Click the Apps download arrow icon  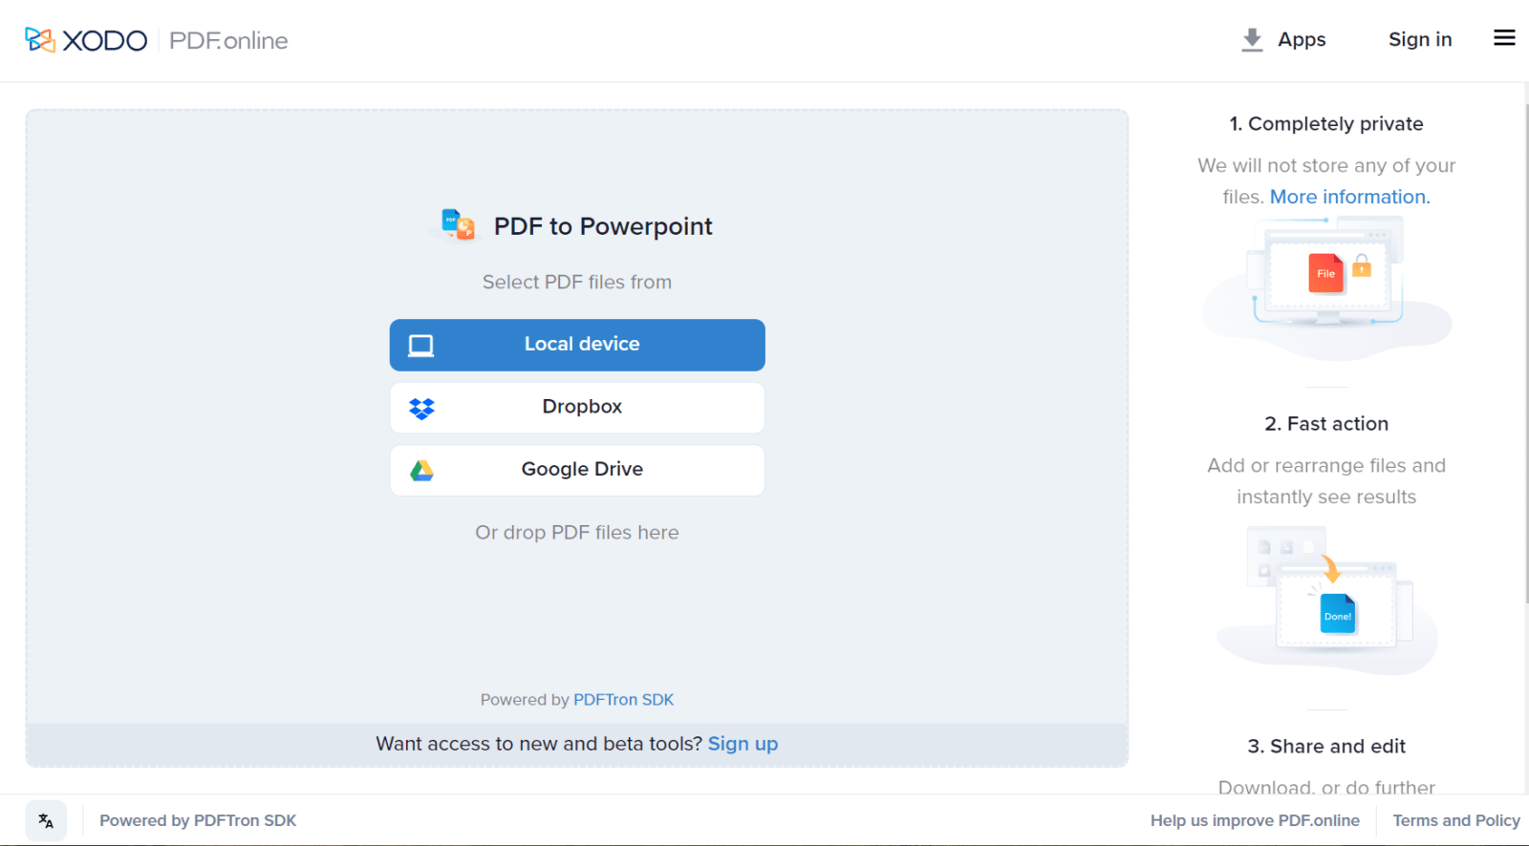point(1252,39)
